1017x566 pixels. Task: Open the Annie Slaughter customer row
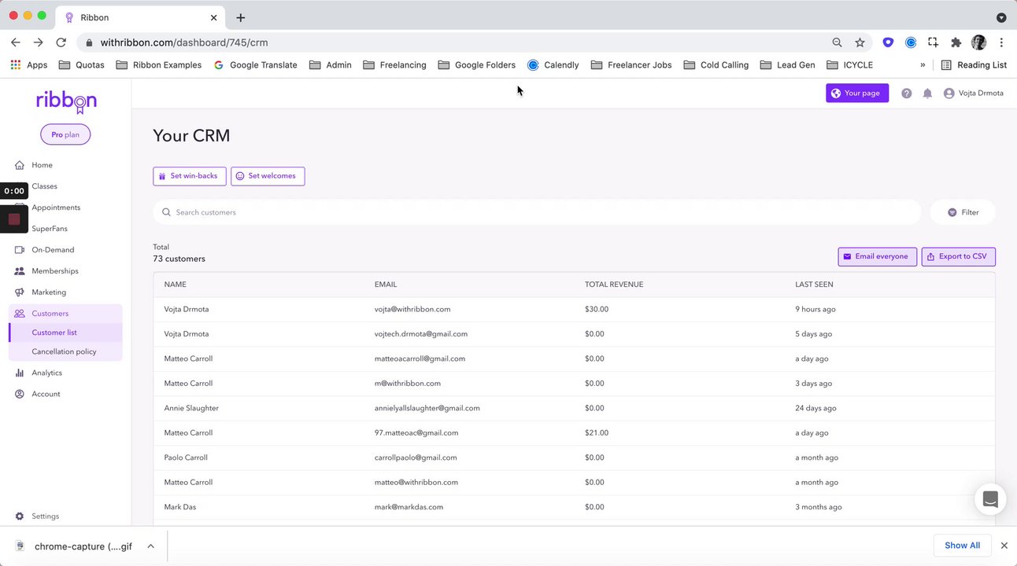click(575, 409)
